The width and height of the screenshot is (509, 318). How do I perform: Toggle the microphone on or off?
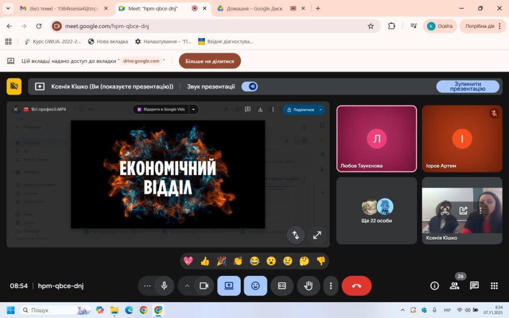(164, 286)
